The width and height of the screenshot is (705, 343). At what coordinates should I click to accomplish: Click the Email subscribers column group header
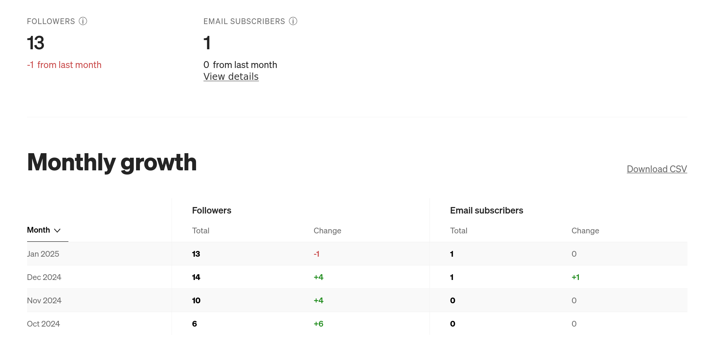486,210
